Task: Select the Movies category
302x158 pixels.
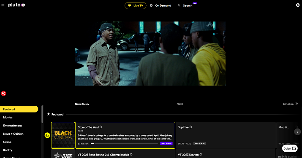Action: [8, 117]
